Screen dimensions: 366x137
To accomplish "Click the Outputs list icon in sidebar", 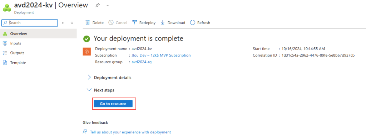I will (x=5, y=53).
